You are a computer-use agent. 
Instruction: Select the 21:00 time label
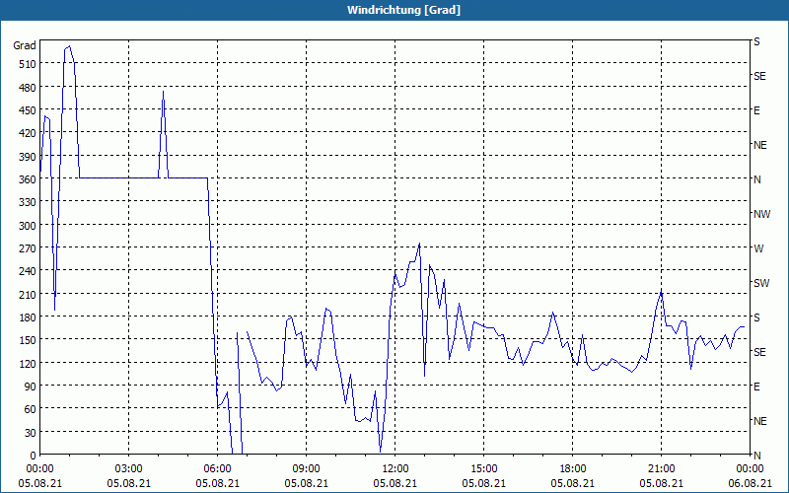661,469
